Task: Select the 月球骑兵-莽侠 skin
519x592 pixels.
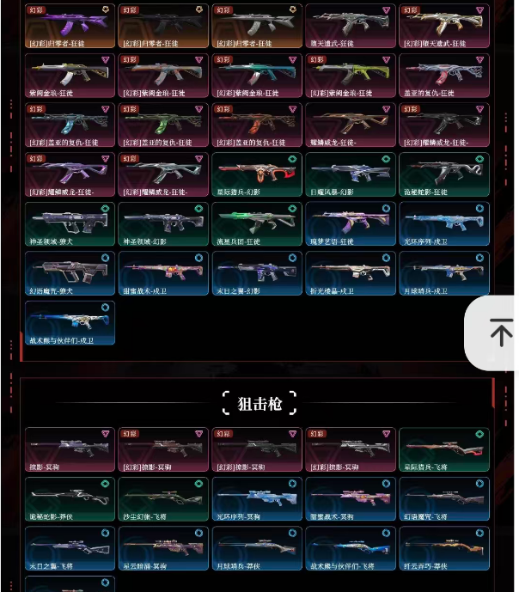Action: pos(257,548)
